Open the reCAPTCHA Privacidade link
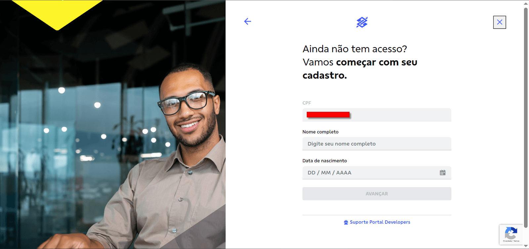Screen dimensions: 529x249 (x=507, y=241)
